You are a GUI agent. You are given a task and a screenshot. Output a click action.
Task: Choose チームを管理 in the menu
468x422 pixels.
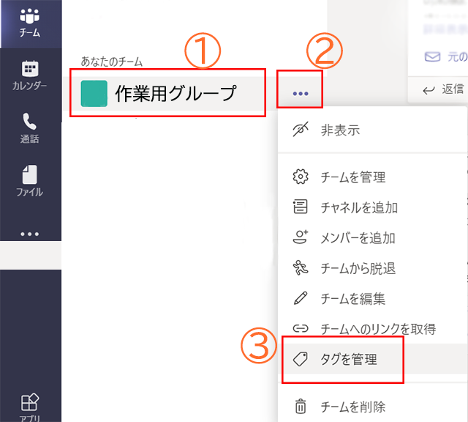click(372, 177)
